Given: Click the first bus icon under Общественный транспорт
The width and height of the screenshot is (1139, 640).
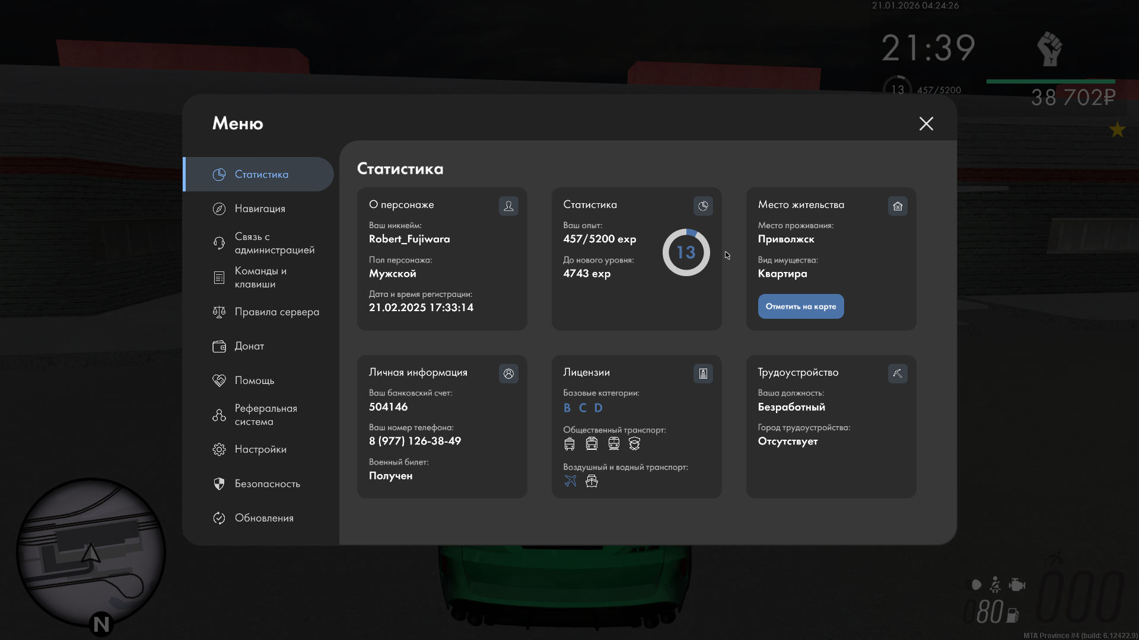Looking at the screenshot, I should tap(569, 444).
